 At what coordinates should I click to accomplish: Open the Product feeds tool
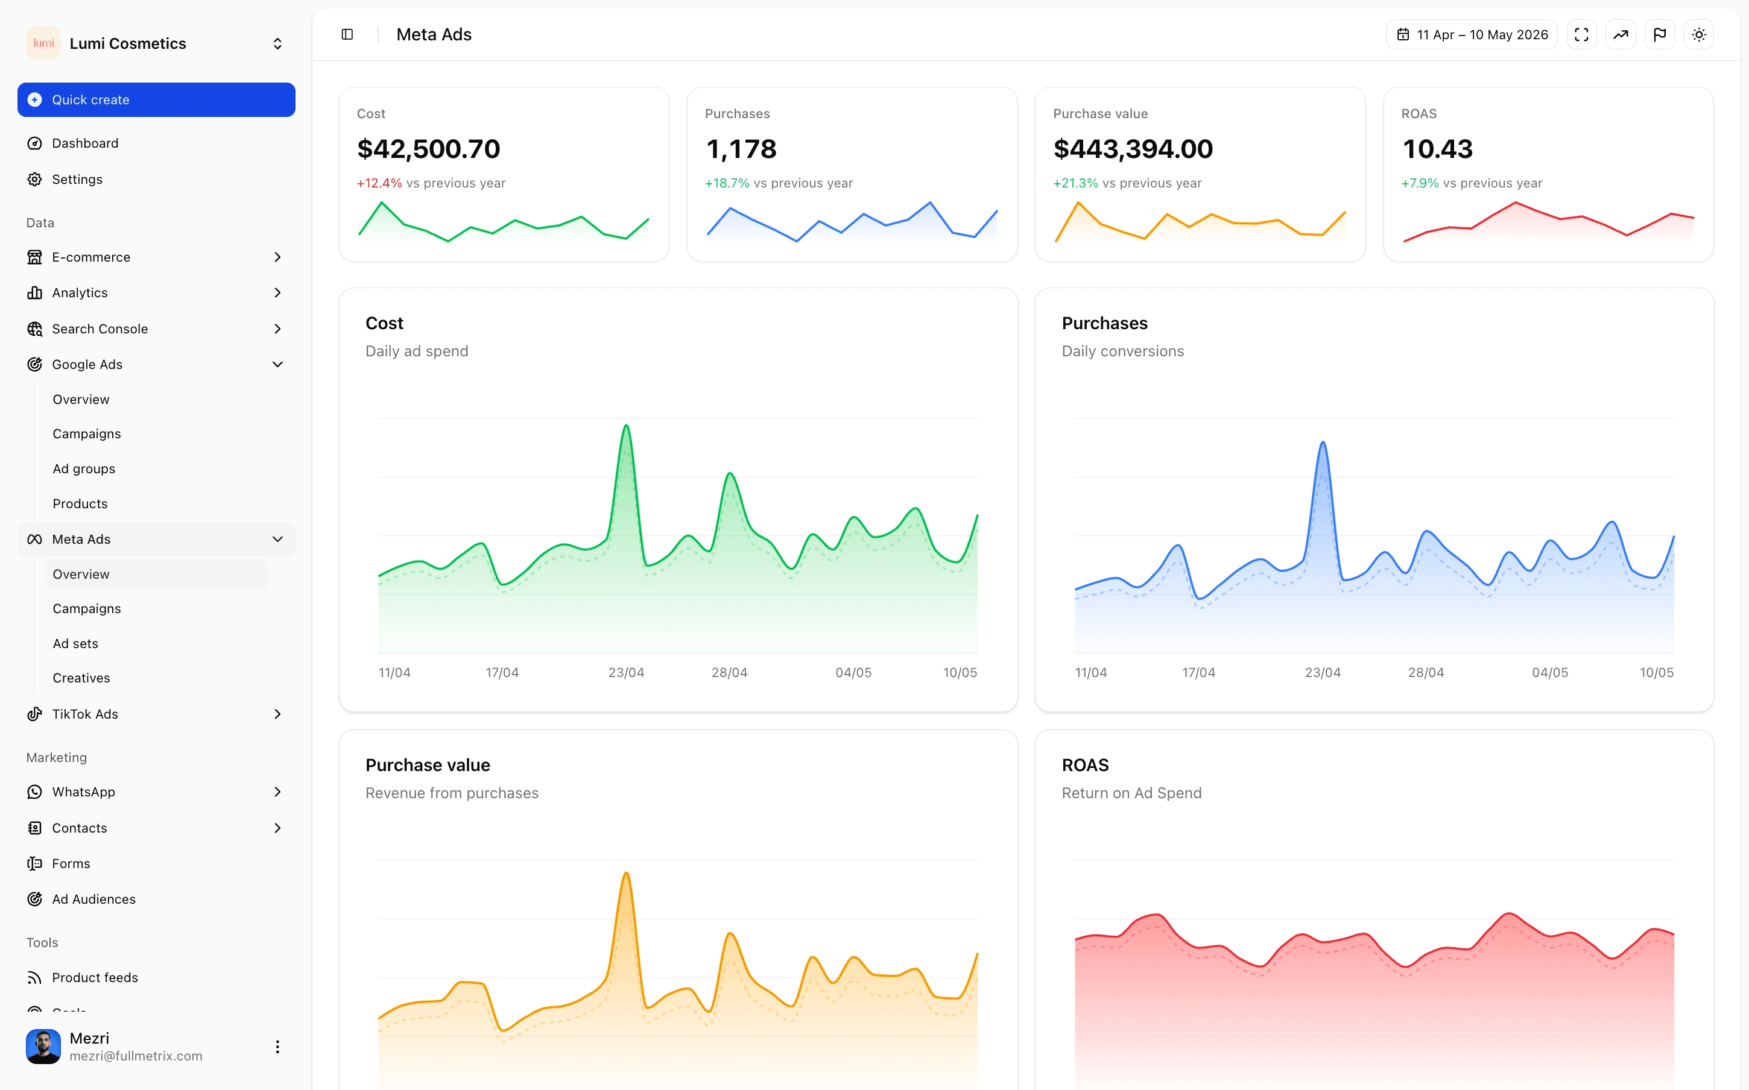[156, 977]
